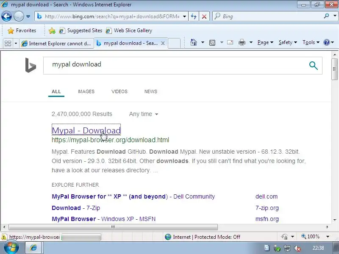Open recent pages dropdown beside Forward button
Image resolution: width=339 pixels, height=254 pixels.
[28, 17]
